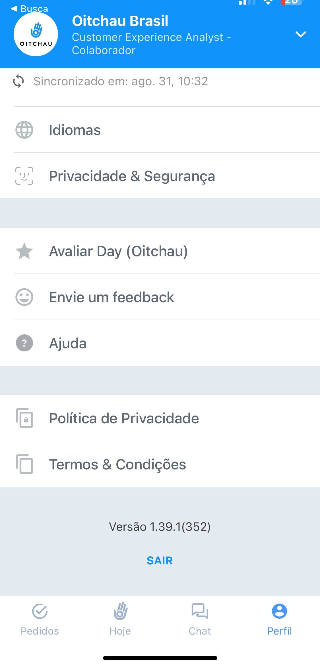Tap the smiley feedback icon
Screen dimensions: 320x667
point(24,297)
